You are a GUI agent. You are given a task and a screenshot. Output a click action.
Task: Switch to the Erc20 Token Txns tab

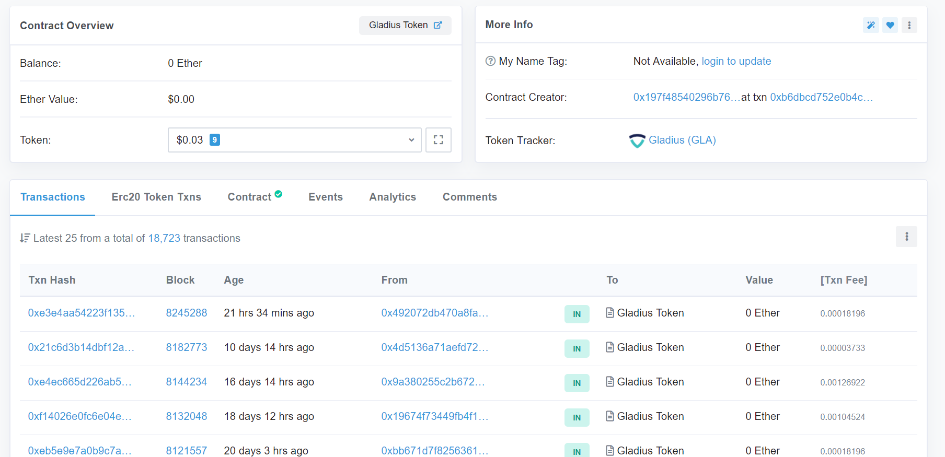tap(156, 197)
